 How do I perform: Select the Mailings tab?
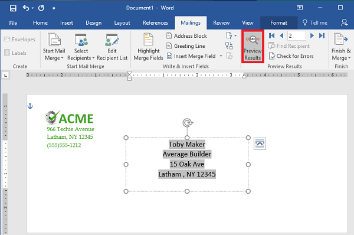[x=191, y=23]
